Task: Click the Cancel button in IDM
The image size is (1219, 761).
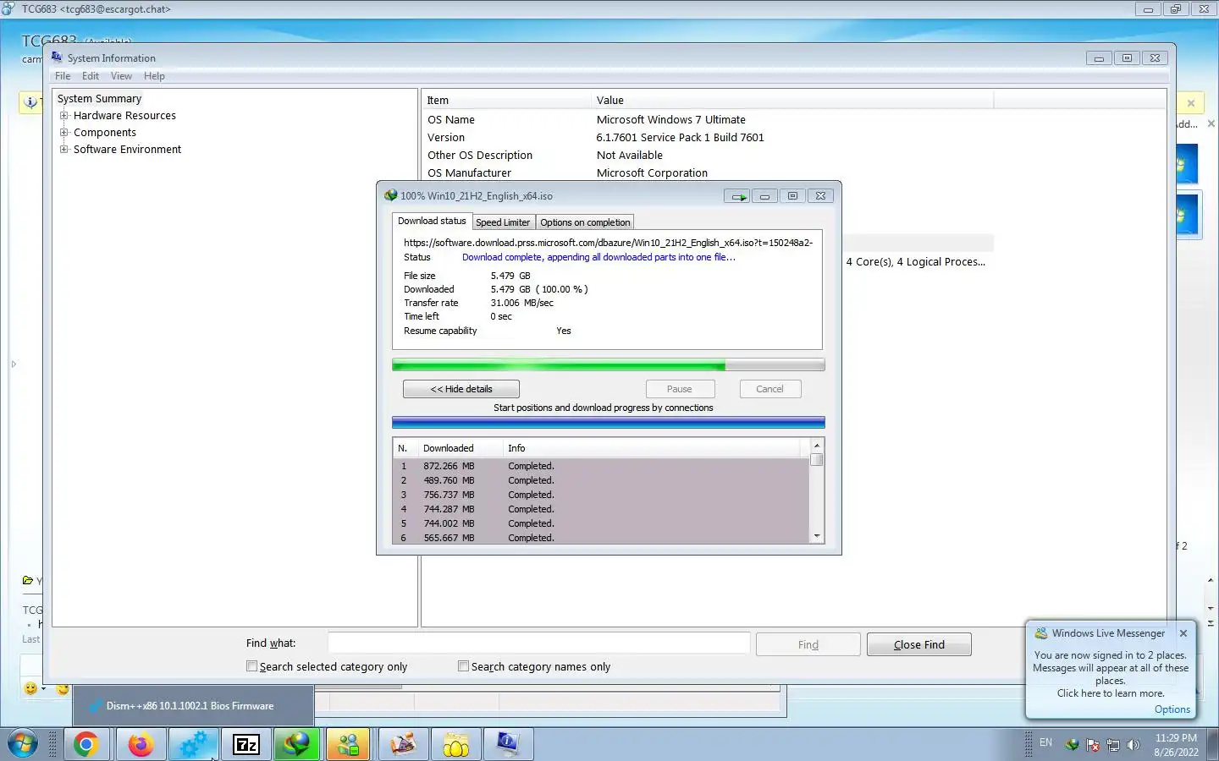Action: (769, 389)
